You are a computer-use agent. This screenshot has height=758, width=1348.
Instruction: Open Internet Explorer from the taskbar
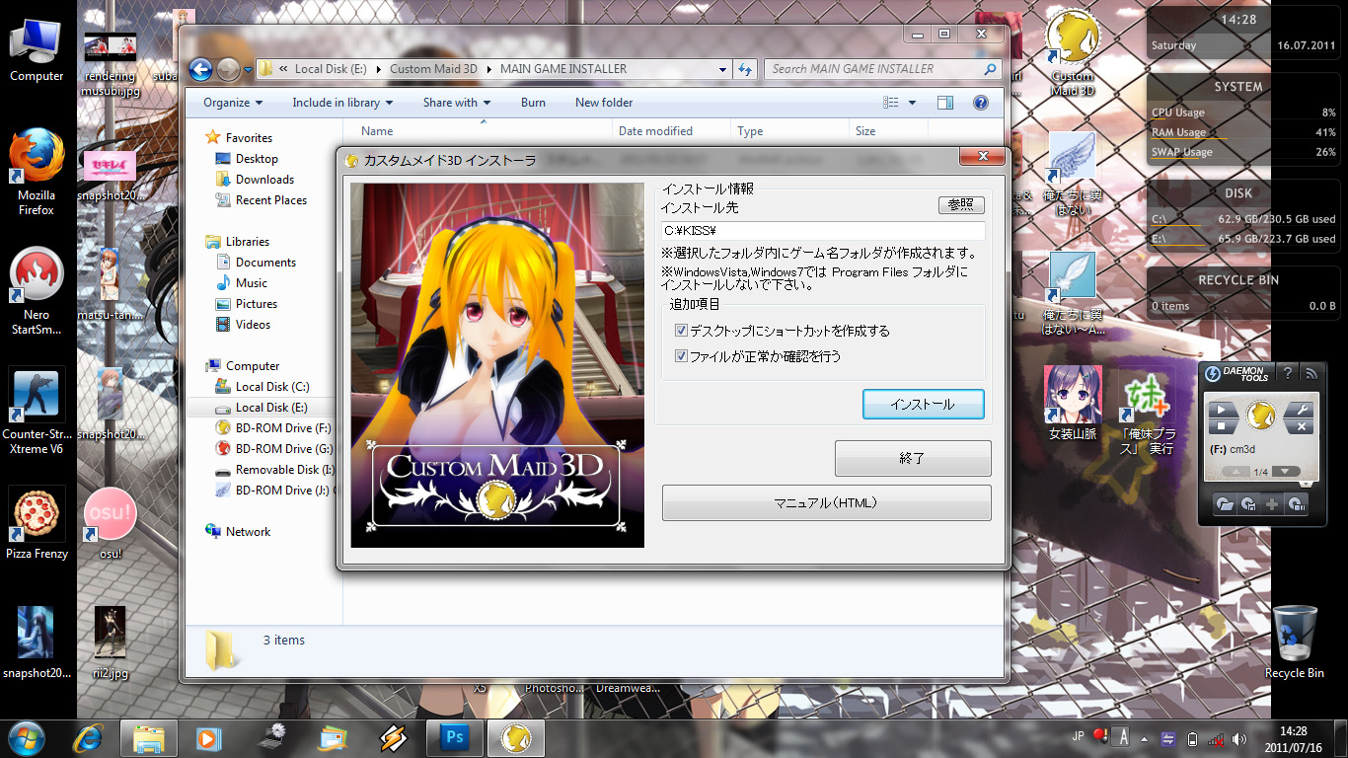pyautogui.click(x=89, y=737)
